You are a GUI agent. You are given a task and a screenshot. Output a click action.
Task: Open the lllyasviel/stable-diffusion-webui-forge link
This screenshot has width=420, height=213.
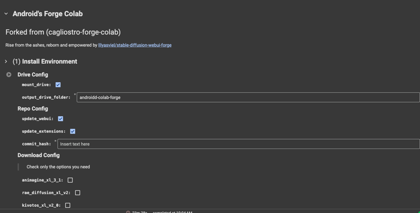coord(135,45)
